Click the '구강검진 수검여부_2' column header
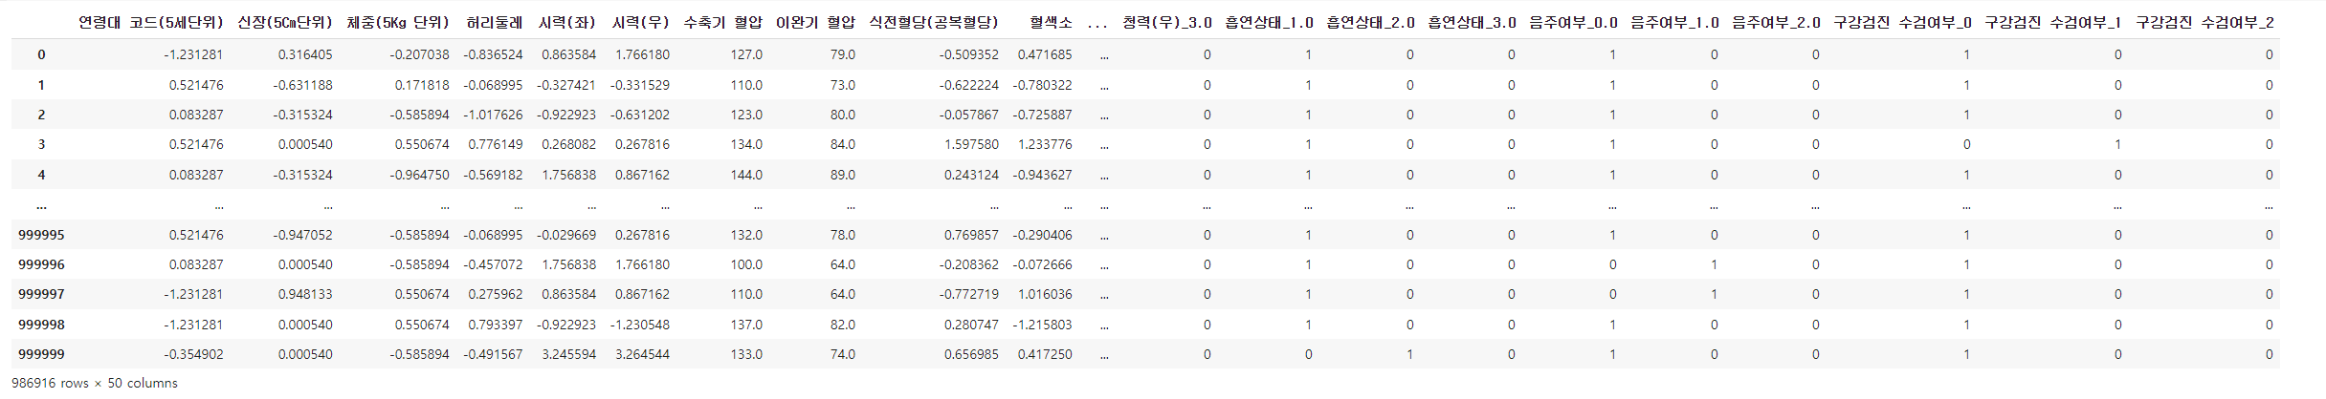 pyautogui.click(x=2204, y=23)
